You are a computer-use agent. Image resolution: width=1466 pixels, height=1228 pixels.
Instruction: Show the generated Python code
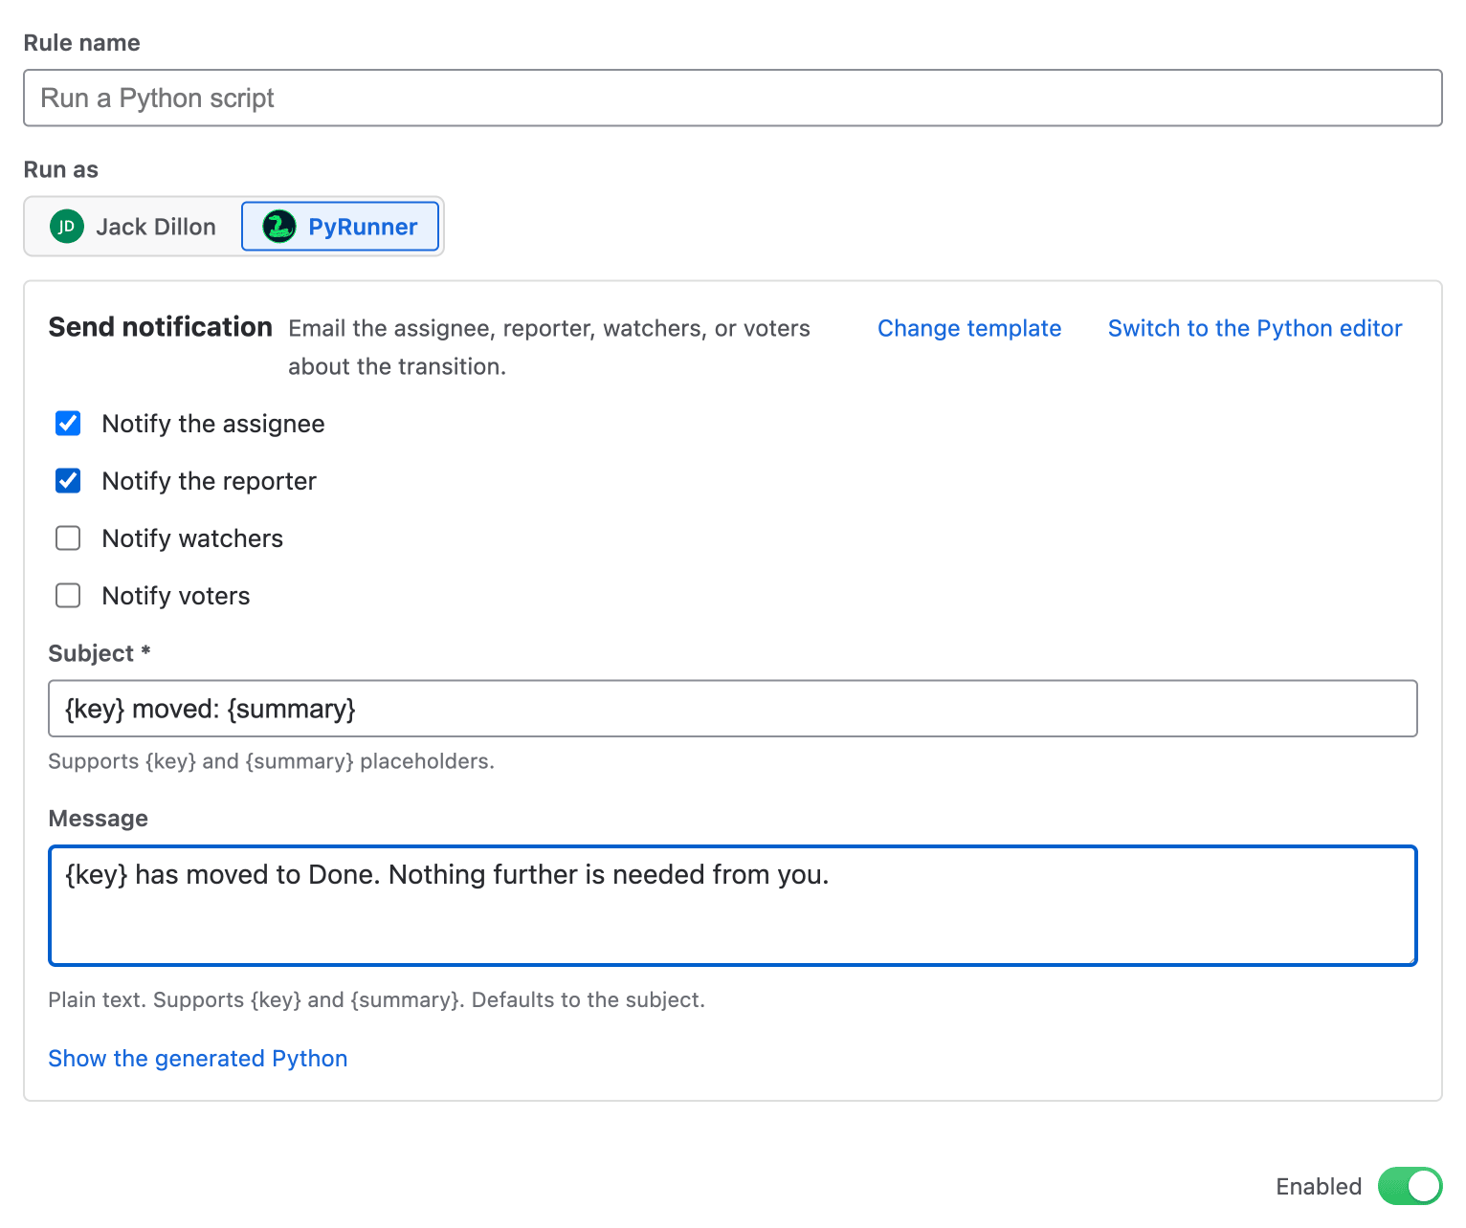pyautogui.click(x=198, y=1059)
